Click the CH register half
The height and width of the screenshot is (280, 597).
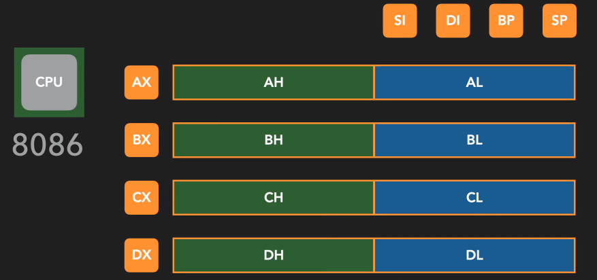coord(274,198)
